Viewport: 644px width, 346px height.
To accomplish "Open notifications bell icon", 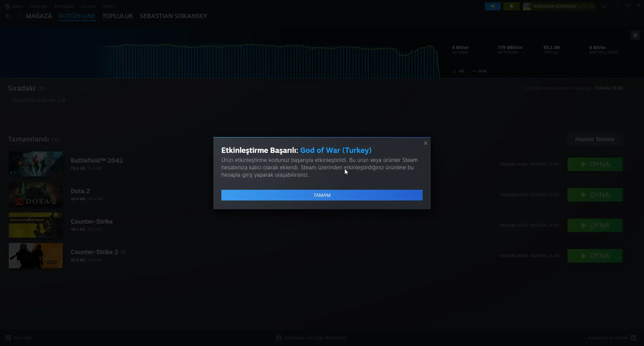I will point(511,6).
